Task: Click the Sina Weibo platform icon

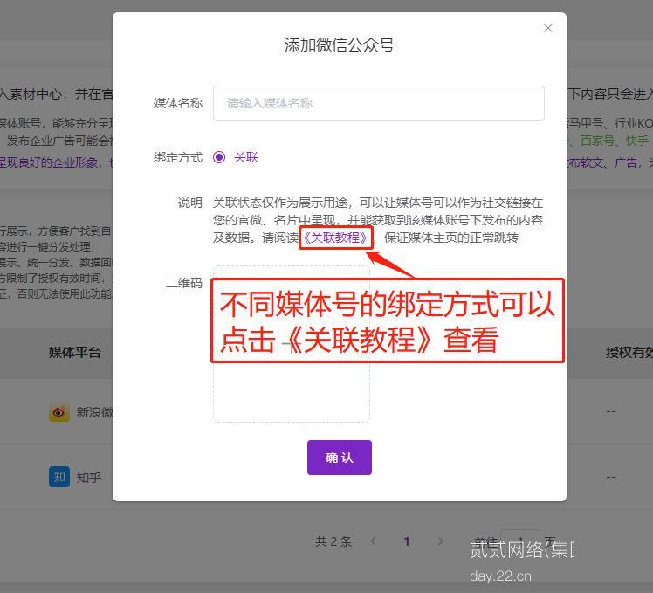Action: 59,411
